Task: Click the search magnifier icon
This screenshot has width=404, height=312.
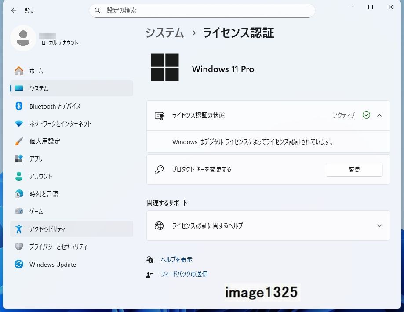Action: 98,11
